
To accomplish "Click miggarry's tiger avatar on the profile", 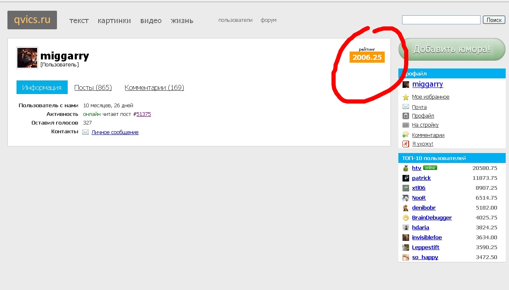I will pos(27,58).
